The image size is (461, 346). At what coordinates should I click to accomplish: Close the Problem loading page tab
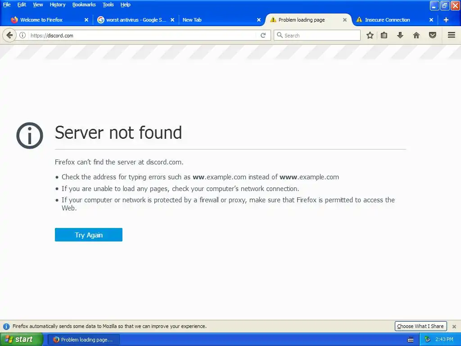(x=345, y=20)
